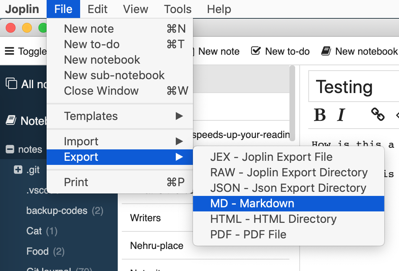
Task: Expand the .git notebook
Action: click(x=18, y=170)
